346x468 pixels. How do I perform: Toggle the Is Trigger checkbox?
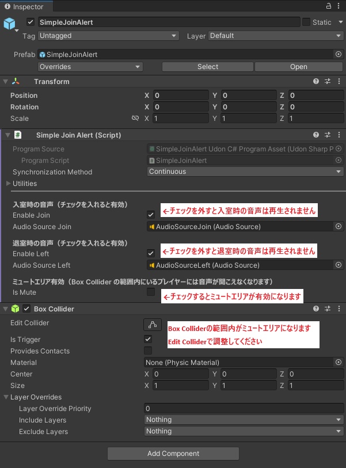148,339
